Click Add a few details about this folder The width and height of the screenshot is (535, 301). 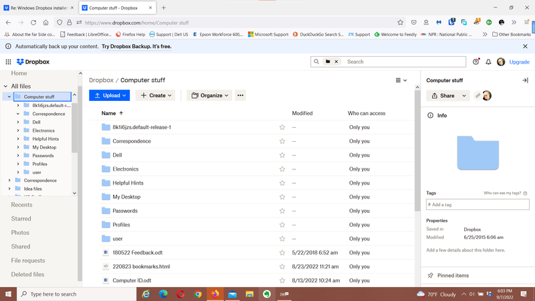465,250
